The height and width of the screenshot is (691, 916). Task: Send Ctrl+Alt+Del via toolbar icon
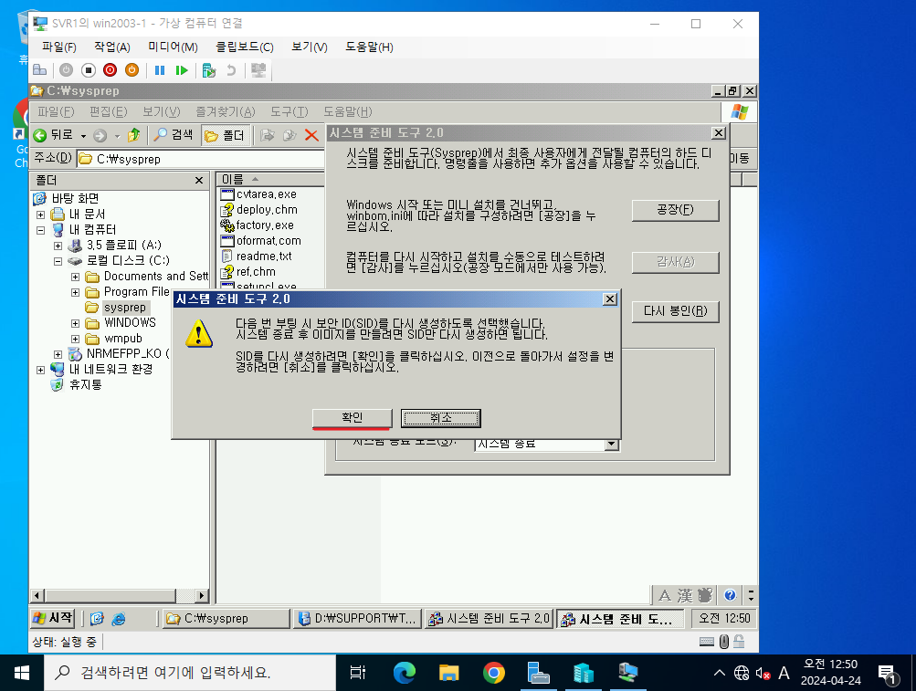tap(39, 70)
